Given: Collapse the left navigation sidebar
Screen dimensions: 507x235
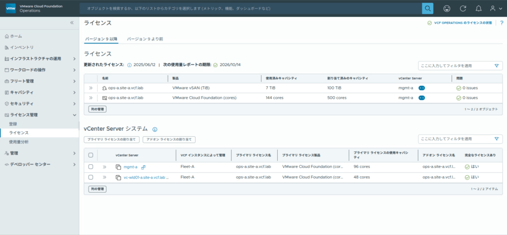Looking at the screenshot, I should (72, 23).
